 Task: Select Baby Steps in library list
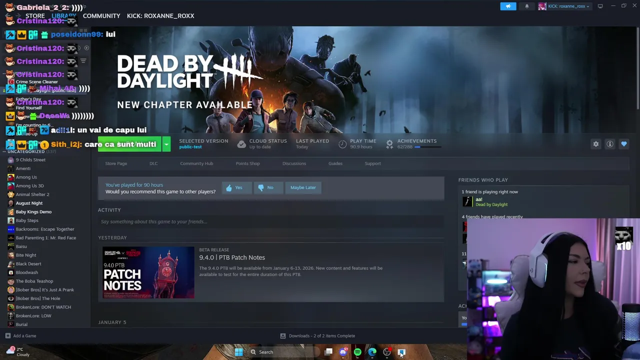pyautogui.click(x=27, y=220)
